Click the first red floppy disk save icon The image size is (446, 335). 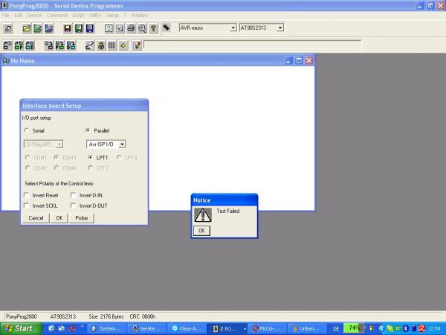67,28
